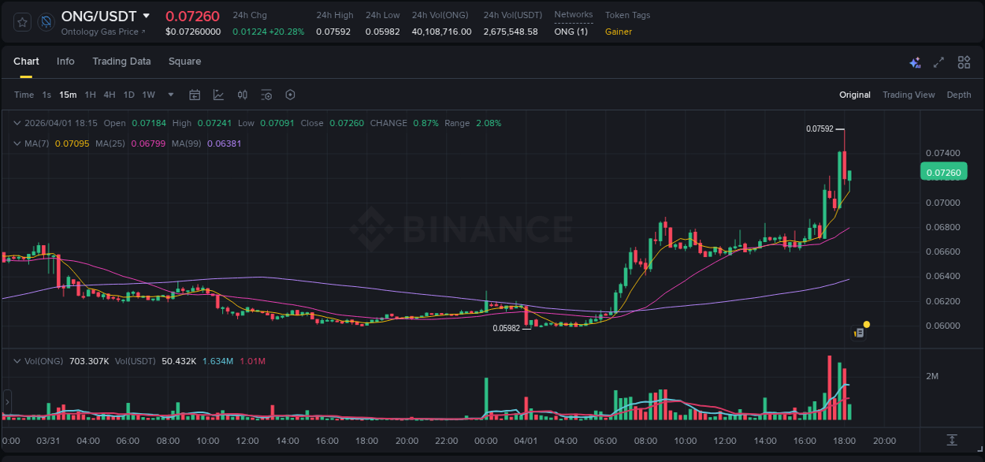Open the widgets layout grid icon
Viewport: 985px width, 462px height.
click(x=964, y=61)
